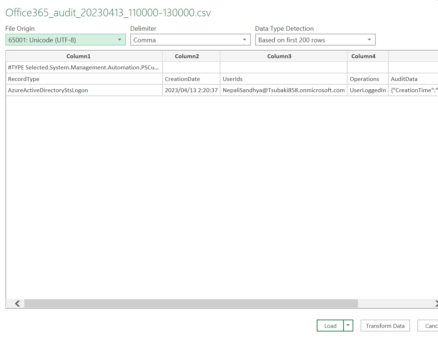The image size is (438, 338).
Task: Click the horizontal scrollbar thumb
Action: point(191,304)
